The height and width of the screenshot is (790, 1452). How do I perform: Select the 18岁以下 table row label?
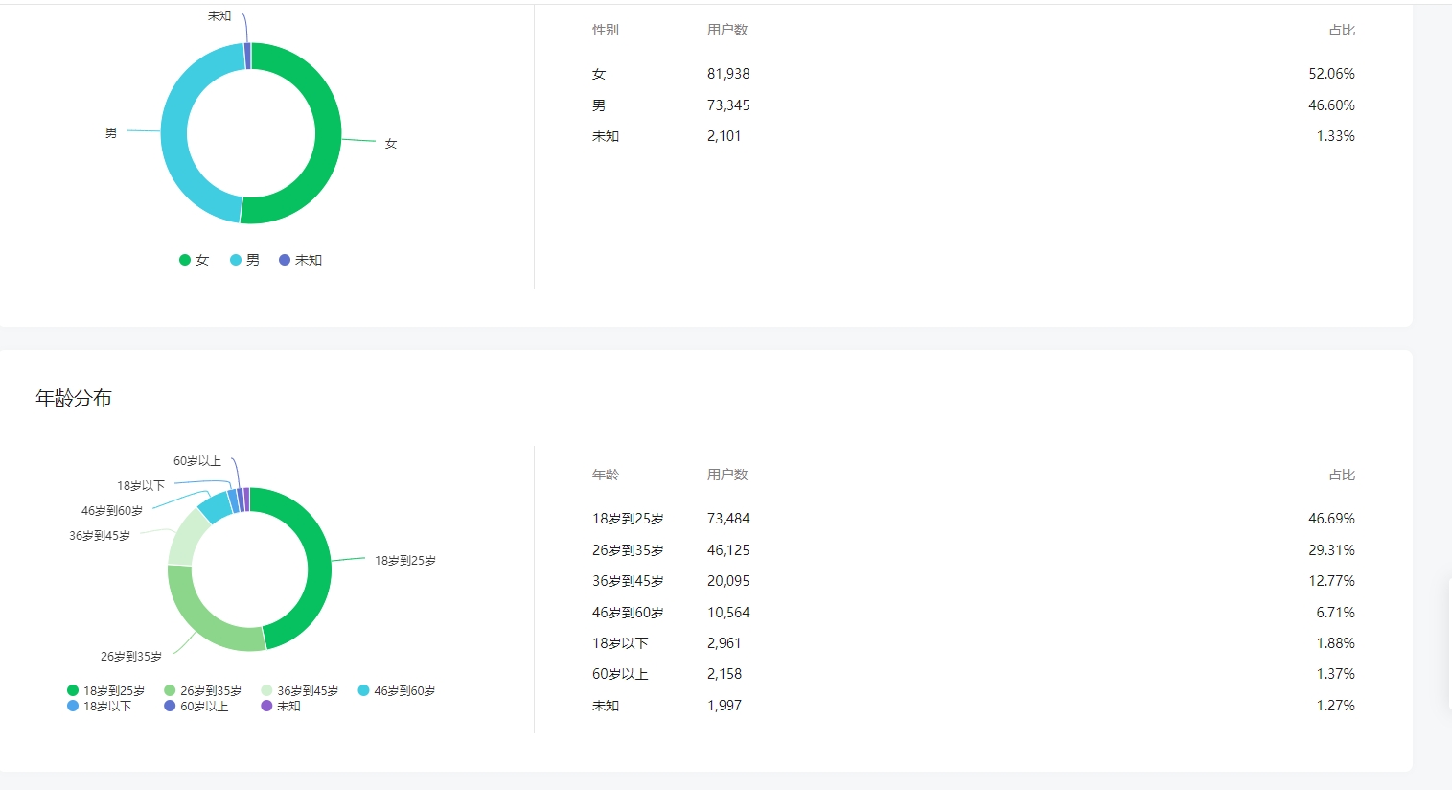tap(620, 643)
